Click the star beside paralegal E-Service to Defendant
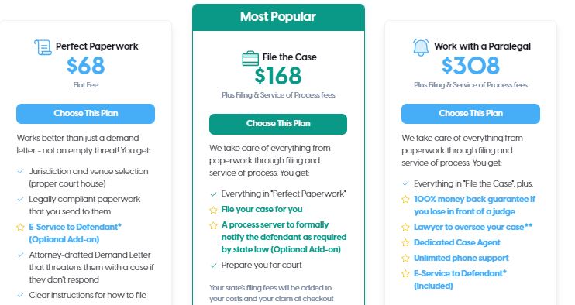The image size is (575, 305). (x=405, y=274)
